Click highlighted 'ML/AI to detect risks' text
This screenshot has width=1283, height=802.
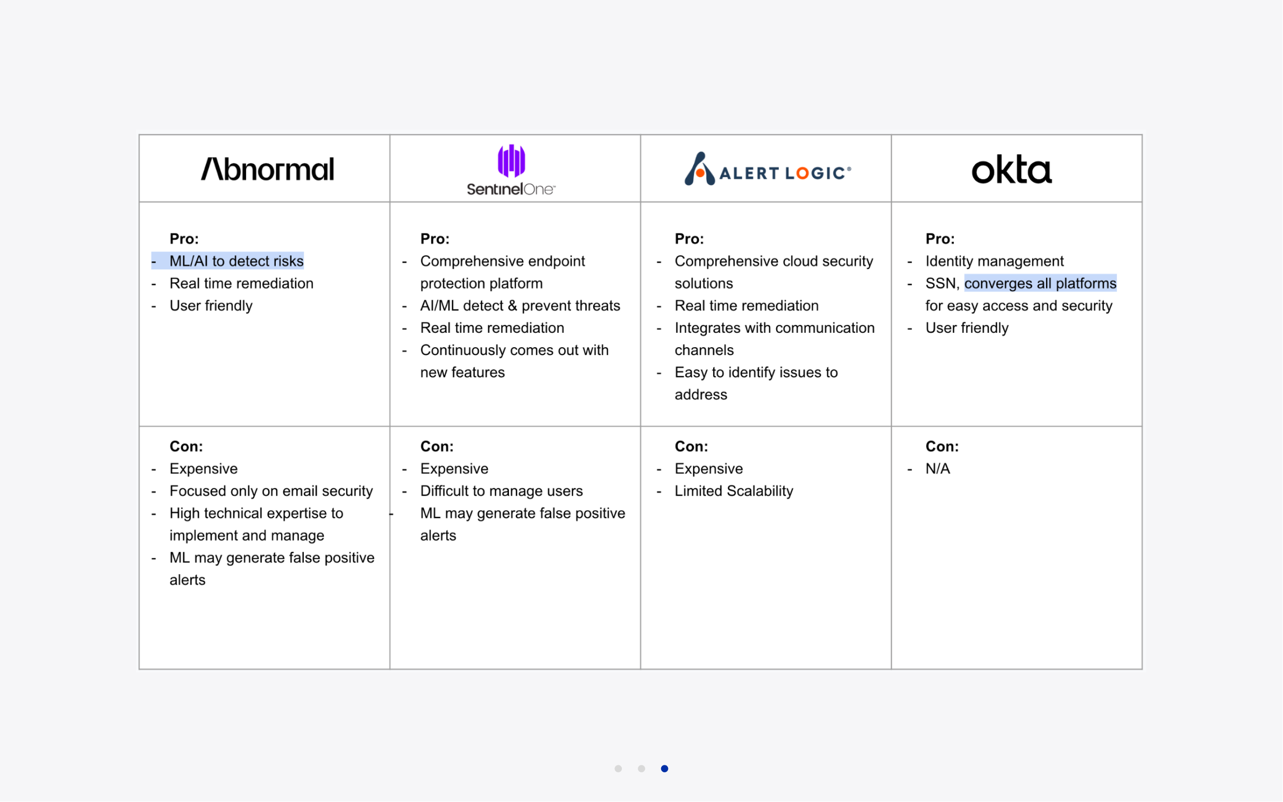tap(236, 261)
